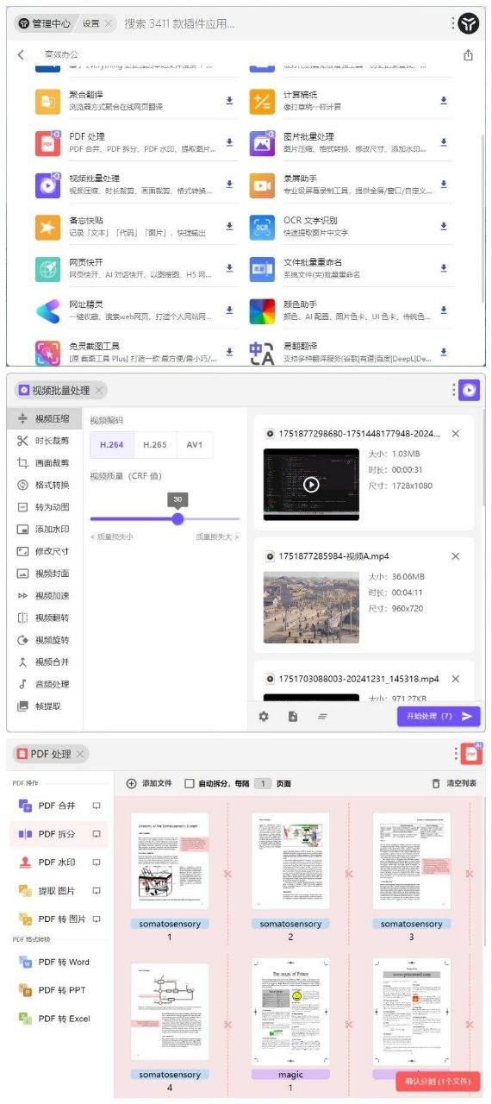Click red 确认分割 button
This screenshot has width=492, height=1104.
(x=438, y=1081)
